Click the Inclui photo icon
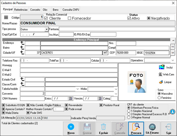This screenshot has width=177, height=136. tap(162, 67)
